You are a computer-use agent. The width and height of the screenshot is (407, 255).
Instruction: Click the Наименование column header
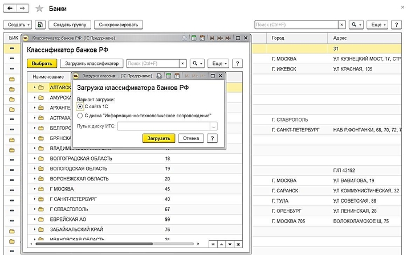(48, 77)
